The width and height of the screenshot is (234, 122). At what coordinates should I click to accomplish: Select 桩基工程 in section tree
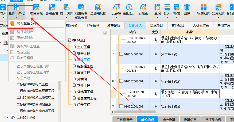(84, 54)
